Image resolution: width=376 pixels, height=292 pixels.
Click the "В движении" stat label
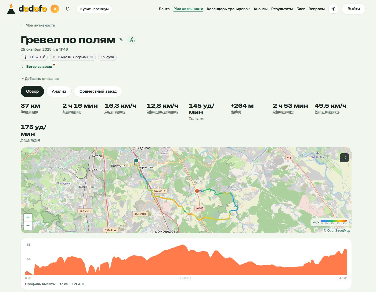click(72, 112)
